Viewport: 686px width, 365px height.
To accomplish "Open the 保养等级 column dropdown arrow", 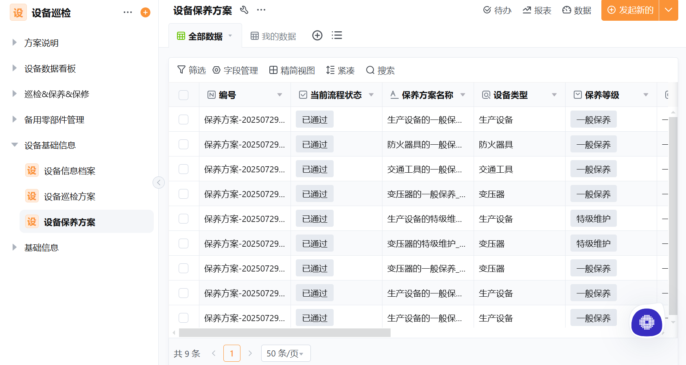I will click(x=646, y=95).
